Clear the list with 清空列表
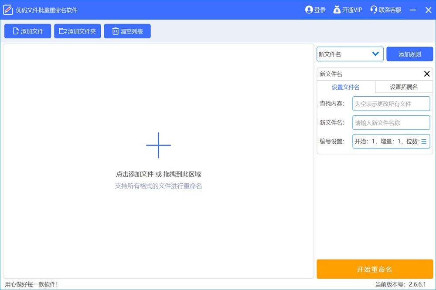This screenshot has width=436, height=290. (127, 31)
